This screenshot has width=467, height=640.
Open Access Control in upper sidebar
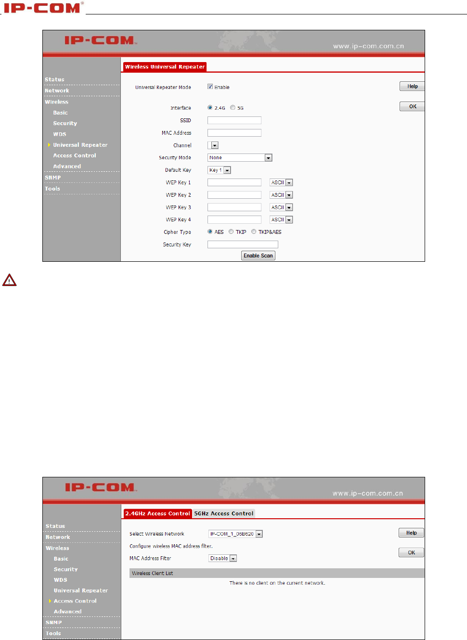[75, 155]
